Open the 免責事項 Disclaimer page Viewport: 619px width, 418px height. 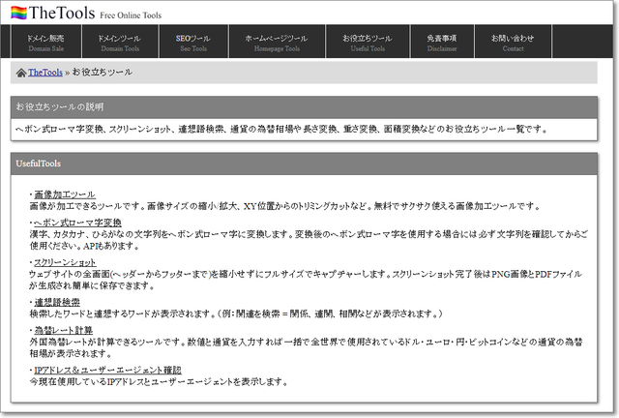point(441,42)
